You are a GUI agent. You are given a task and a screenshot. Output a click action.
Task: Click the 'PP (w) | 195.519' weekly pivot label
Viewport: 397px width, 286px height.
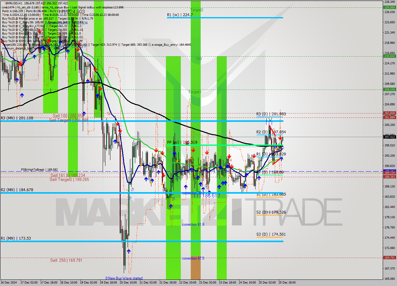click(x=182, y=142)
